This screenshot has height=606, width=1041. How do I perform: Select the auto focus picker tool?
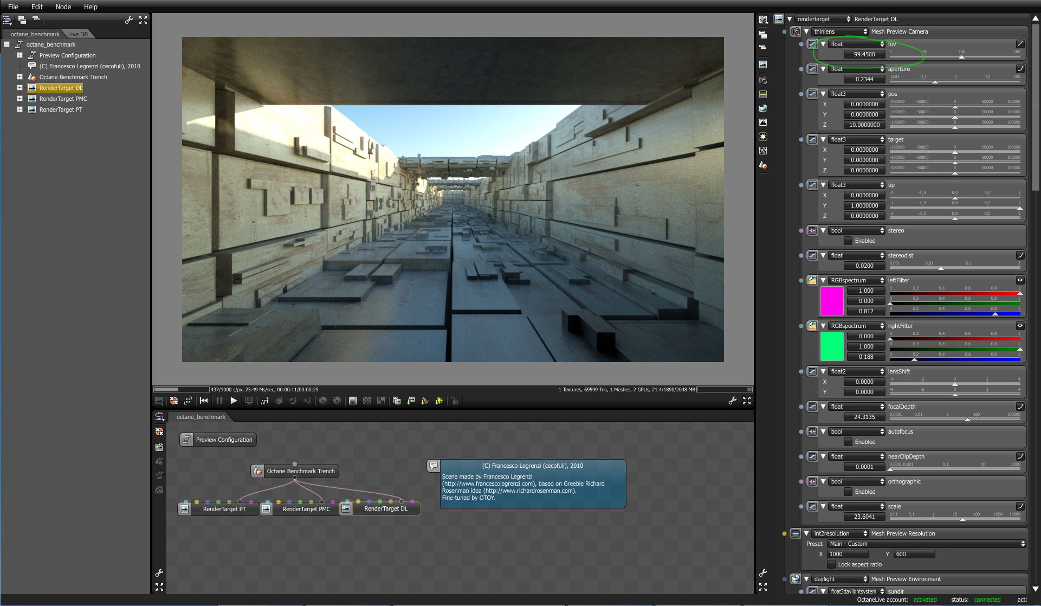point(264,401)
